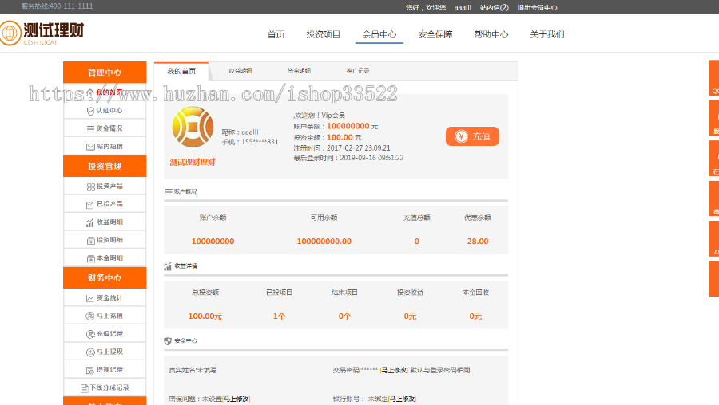719x405 pixels.
Task: Click the envelope icon beside 站内短信
Action: (90, 147)
